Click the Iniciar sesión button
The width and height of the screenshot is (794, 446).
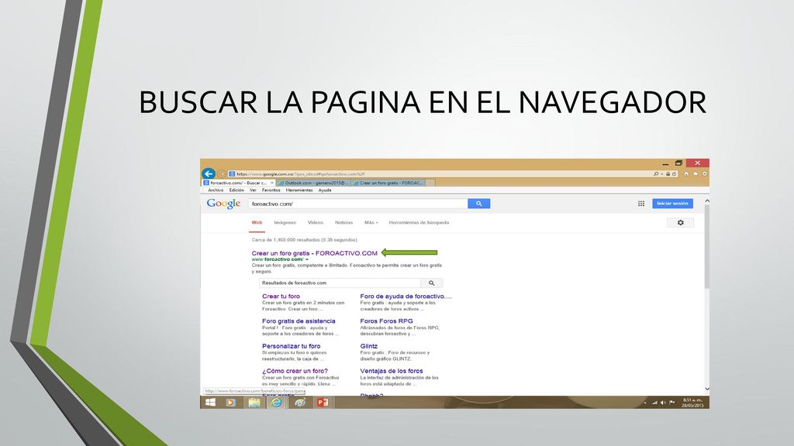click(x=672, y=204)
